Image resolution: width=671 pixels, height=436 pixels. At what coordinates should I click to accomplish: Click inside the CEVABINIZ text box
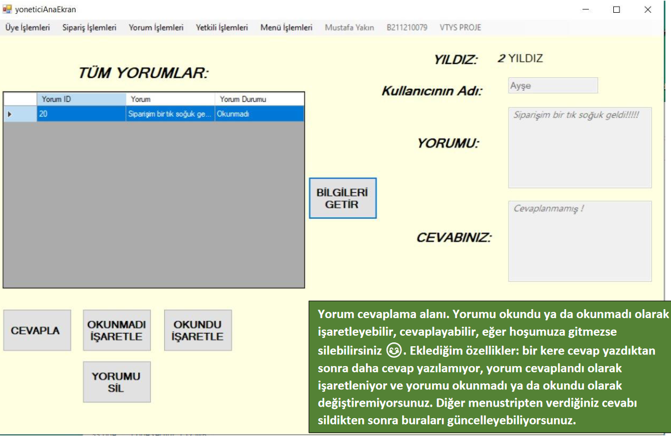pos(579,241)
